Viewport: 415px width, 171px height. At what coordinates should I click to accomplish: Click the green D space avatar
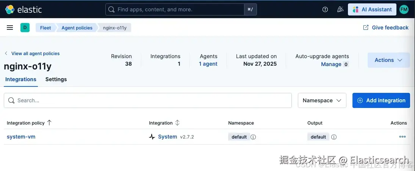pos(25,28)
